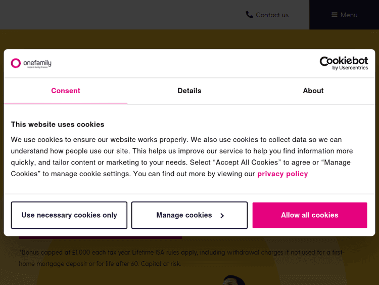Expand the Menu label in header
This screenshot has width=379, height=285.
[x=349, y=15]
